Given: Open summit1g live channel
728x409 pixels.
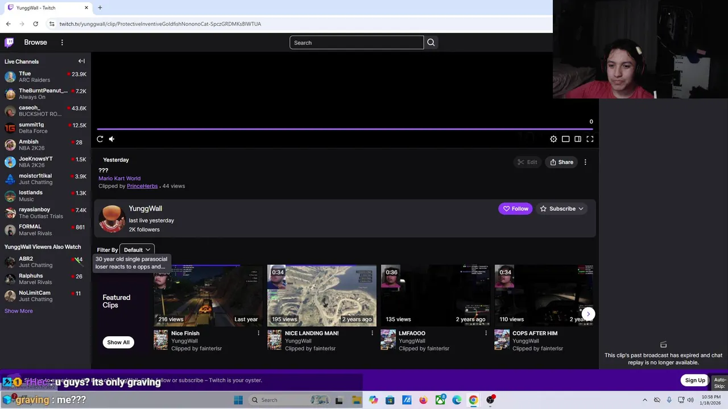Looking at the screenshot, I should [x=45, y=128].
